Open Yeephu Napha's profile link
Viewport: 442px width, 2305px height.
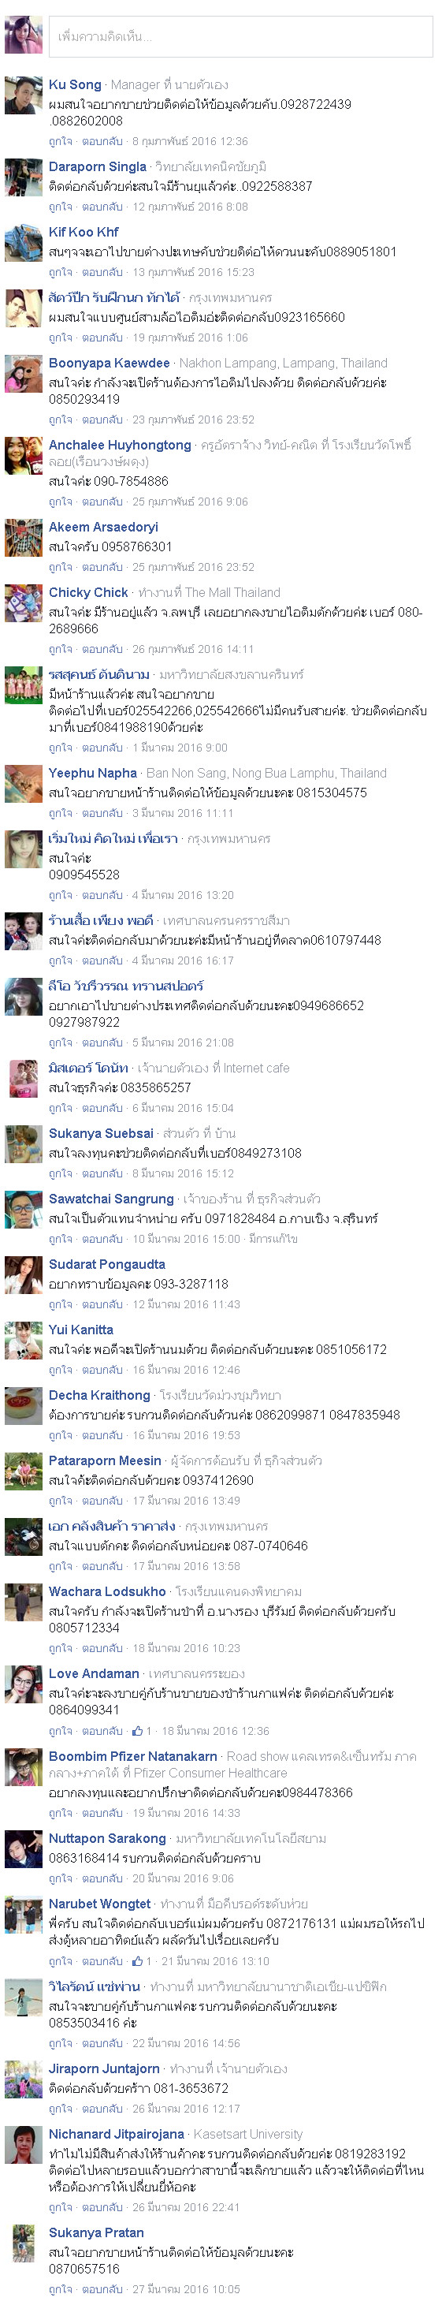click(92, 772)
